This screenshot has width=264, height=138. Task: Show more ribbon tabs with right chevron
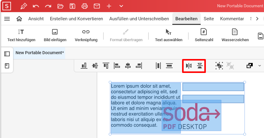[x=257, y=19]
